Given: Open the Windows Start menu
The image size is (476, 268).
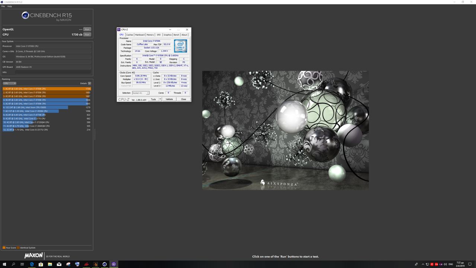Looking at the screenshot, I should click(4, 264).
